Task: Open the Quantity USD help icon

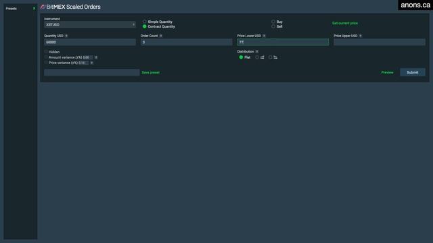Action: coord(66,36)
